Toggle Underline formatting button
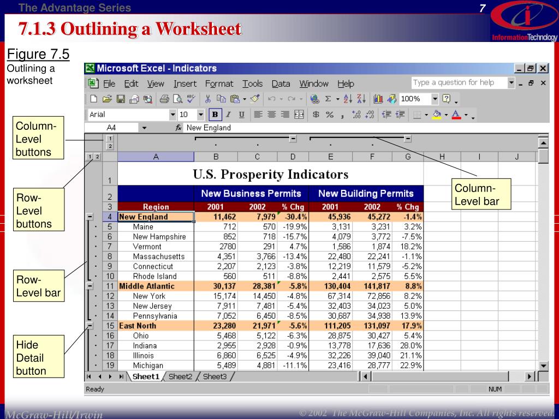559x419 pixels. point(241,115)
